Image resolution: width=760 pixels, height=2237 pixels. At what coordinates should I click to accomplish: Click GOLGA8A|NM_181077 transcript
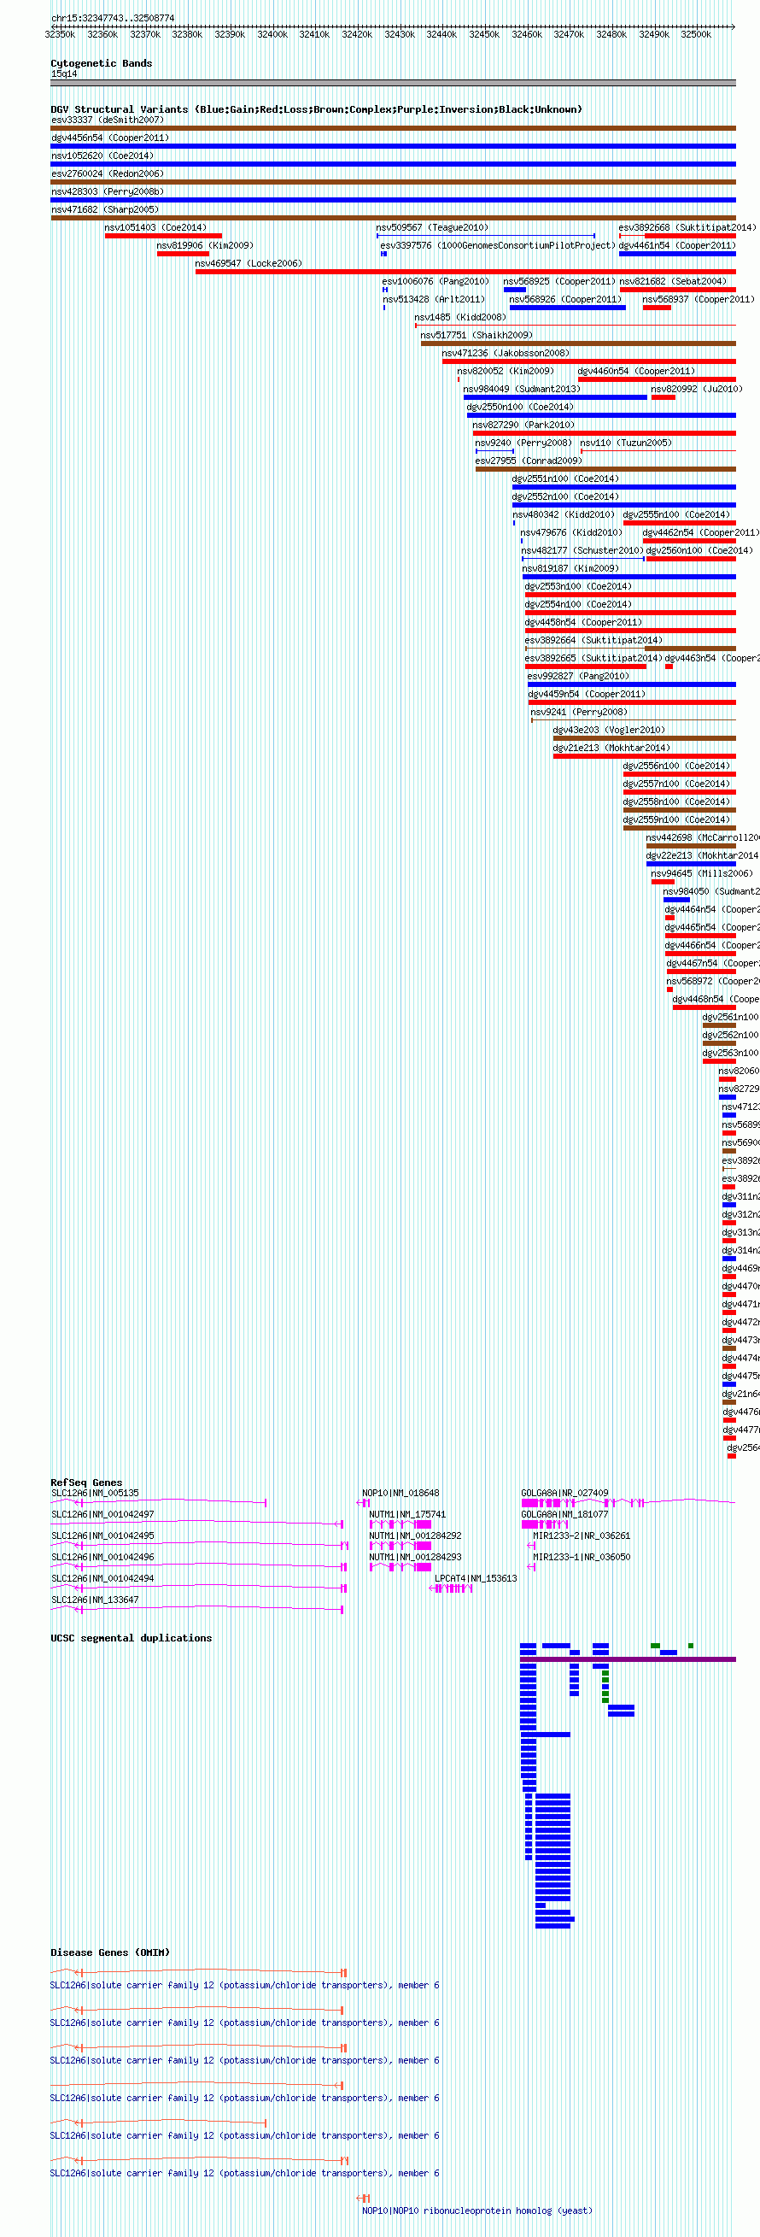[x=545, y=1524]
